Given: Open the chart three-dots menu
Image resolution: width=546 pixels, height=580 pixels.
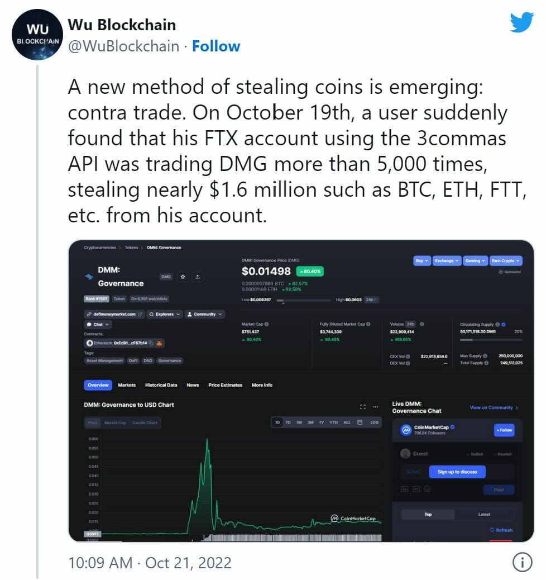Looking at the screenshot, I should (376, 407).
